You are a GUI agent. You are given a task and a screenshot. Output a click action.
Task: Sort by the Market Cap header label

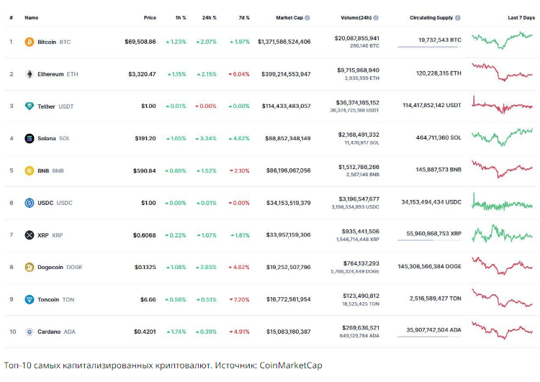pyautogui.click(x=289, y=18)
